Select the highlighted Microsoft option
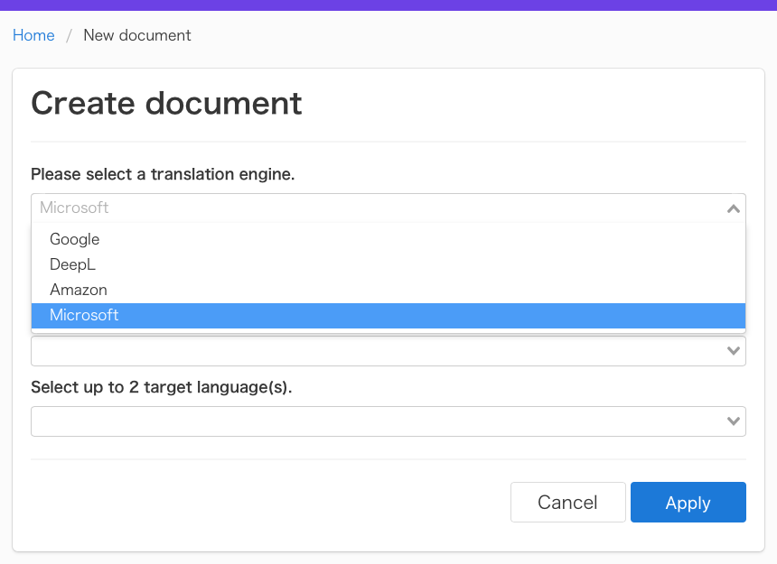This screenshot has width=777, height=564. (x=388, y=315)
